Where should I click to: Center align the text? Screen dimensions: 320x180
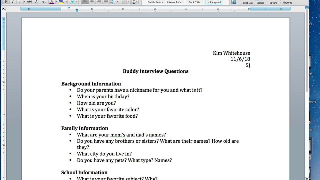point(92,2)
